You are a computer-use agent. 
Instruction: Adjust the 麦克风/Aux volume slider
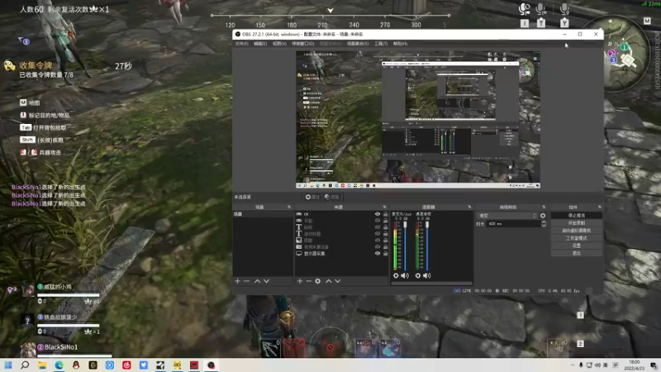click(x=405, y=246)
